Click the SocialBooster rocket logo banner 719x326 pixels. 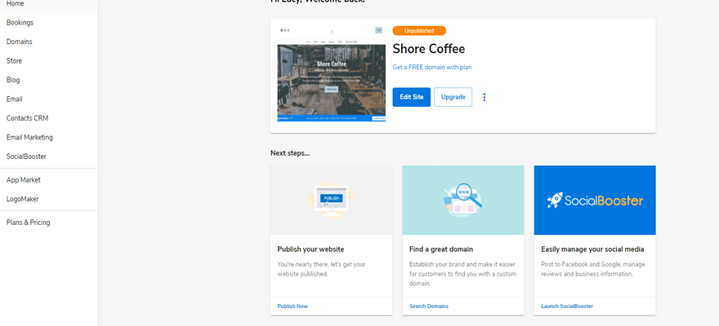[595, 200]
